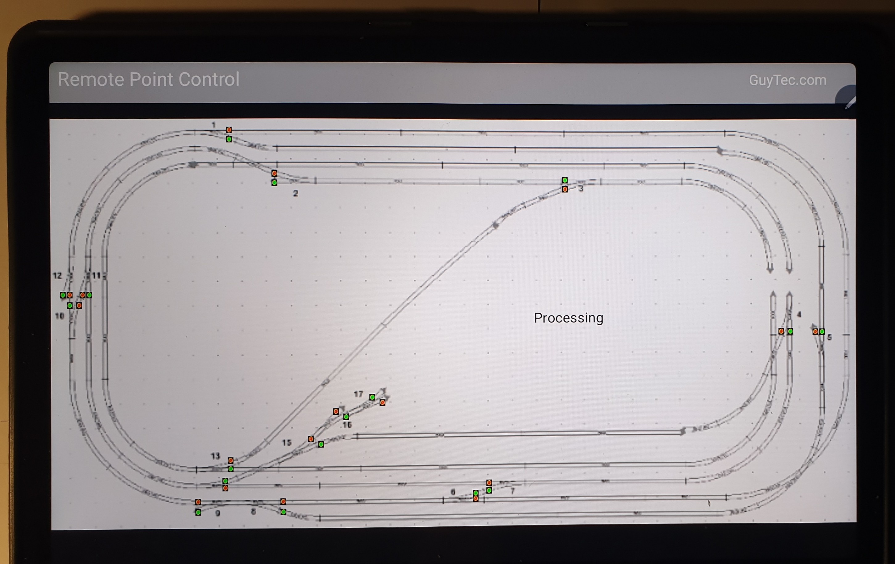Image resolution: width=895 pixels, height=564 pixels.
Task: Switch point 3 using the green button
Action: (x=565, y=180)
